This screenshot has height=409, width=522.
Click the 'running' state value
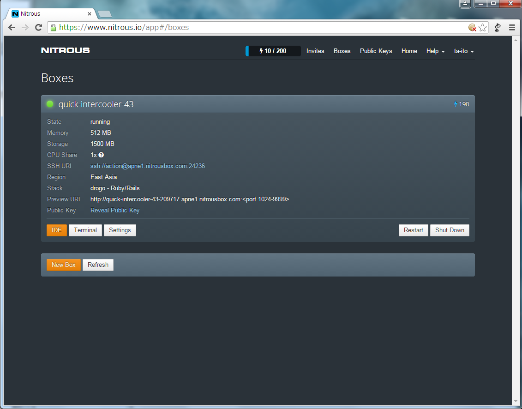point(100,121)
